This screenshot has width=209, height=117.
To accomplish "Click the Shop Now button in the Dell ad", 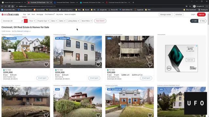I will [190, 60].
